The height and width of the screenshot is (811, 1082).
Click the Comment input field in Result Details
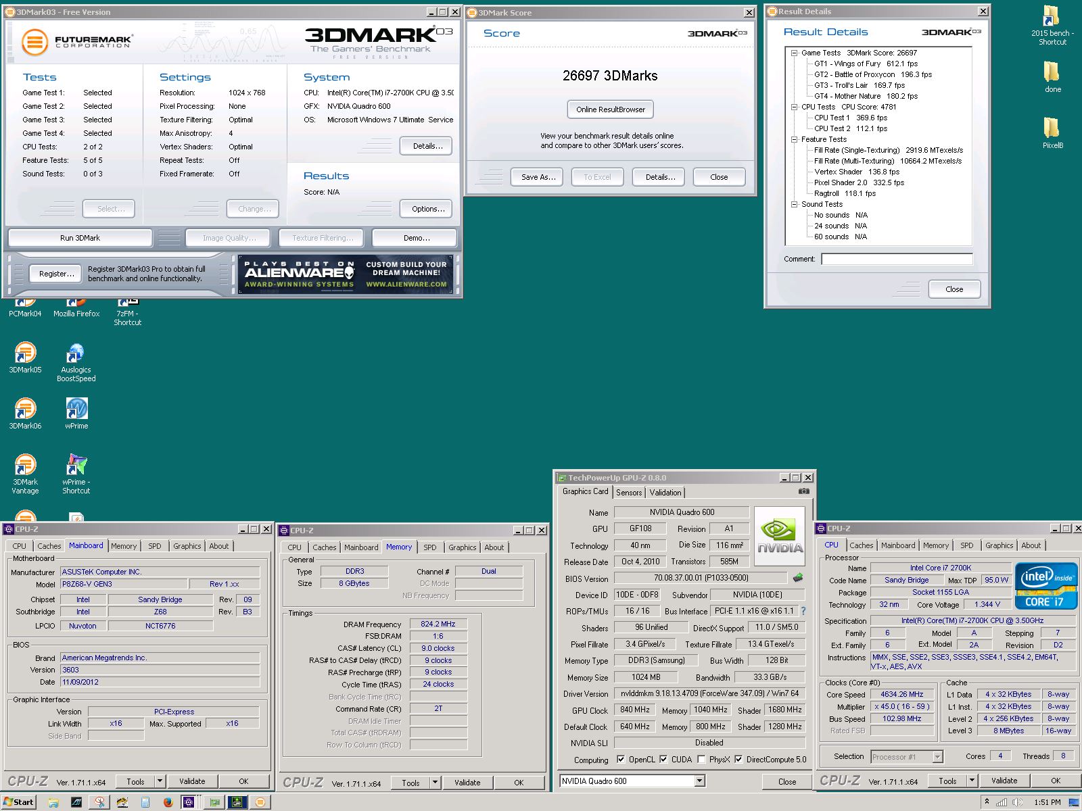pos(897,259)
